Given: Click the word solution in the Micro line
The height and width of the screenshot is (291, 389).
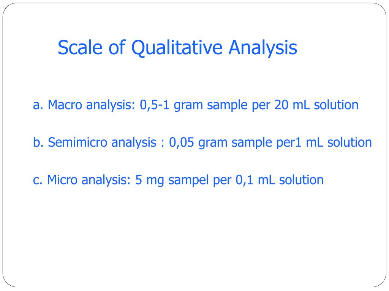Looking at the screenshot, I should (x=301, y=180).
